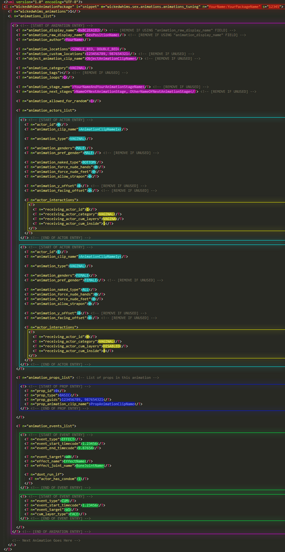Select the "BoneJointName" joint value
This screenshot has height=552, width=285.
click(90, 466)
